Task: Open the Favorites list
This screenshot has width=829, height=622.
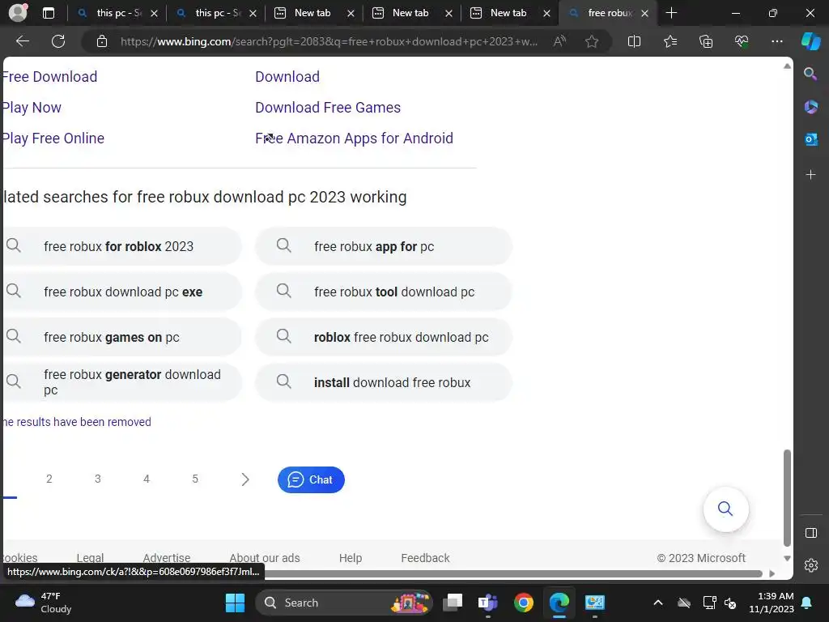Action: click(670, 41)
